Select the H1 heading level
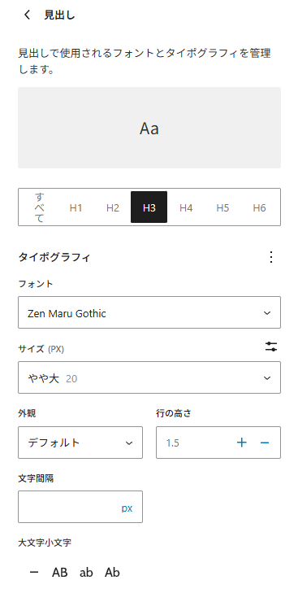 [76, 207]
